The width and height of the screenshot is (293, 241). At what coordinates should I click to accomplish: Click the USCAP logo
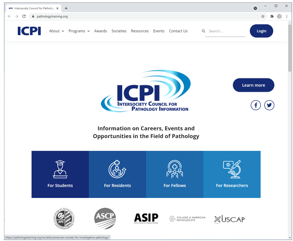[229, 219]
